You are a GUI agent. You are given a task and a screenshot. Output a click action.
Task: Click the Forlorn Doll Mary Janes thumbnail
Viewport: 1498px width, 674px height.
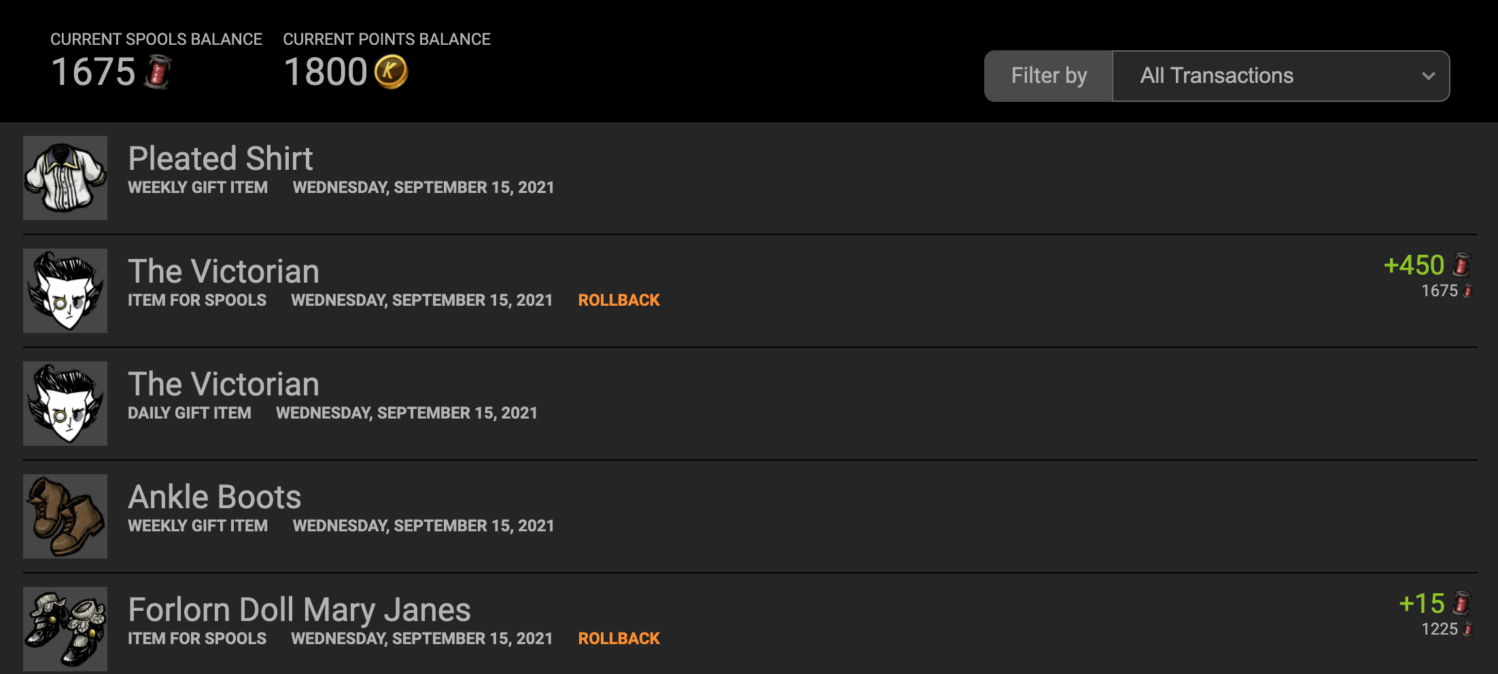coord(65,629)
